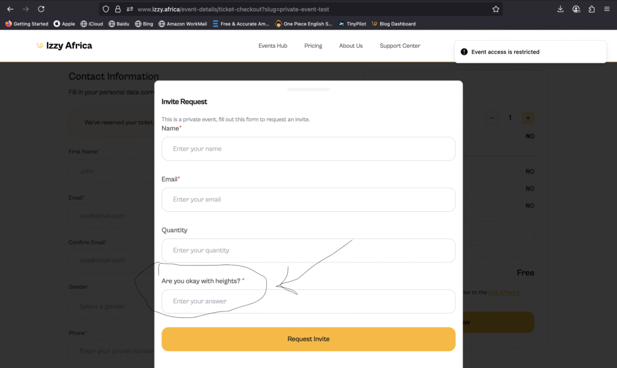Decrease ticket quantity with minus button
Viewport: 617px width, 368px height.
(492, 118)
